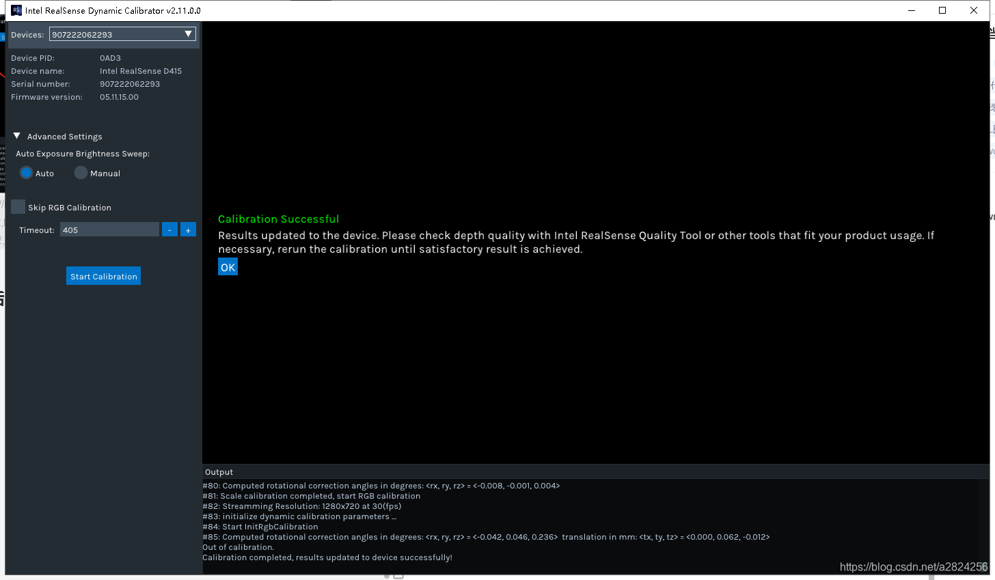Click log line #82 Streaming Resolution
This screenshot has width=995, height=580.
pos(302,506)
